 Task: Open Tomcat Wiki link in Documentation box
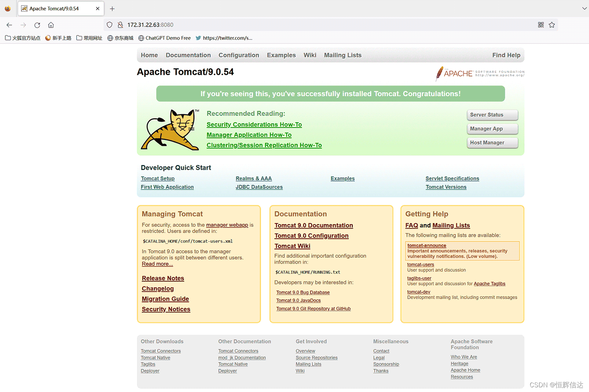click(292, 246)
